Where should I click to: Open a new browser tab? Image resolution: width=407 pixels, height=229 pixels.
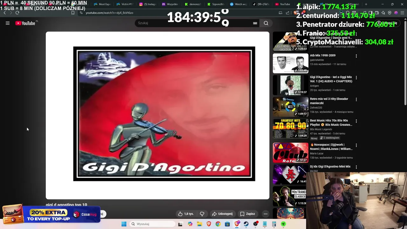coord(366,4)
